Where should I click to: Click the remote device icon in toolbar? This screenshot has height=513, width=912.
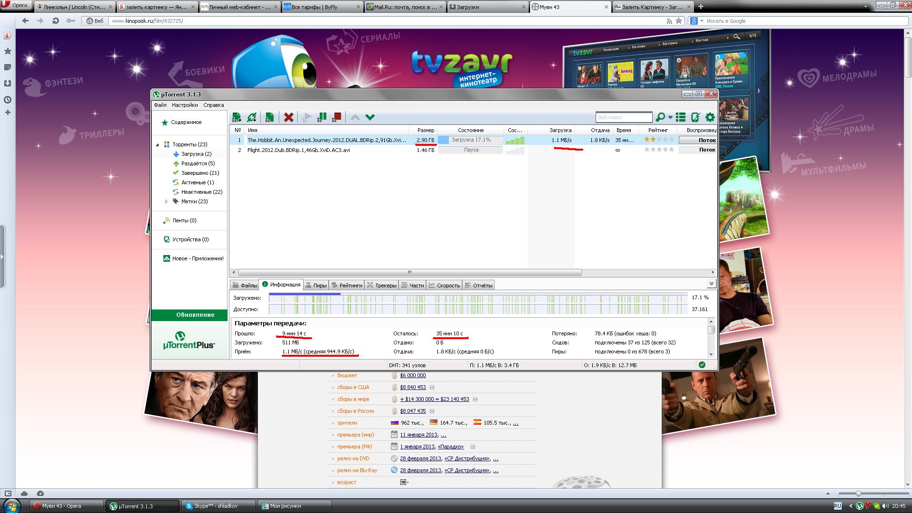pyautogui.click(x=695, y=117)
